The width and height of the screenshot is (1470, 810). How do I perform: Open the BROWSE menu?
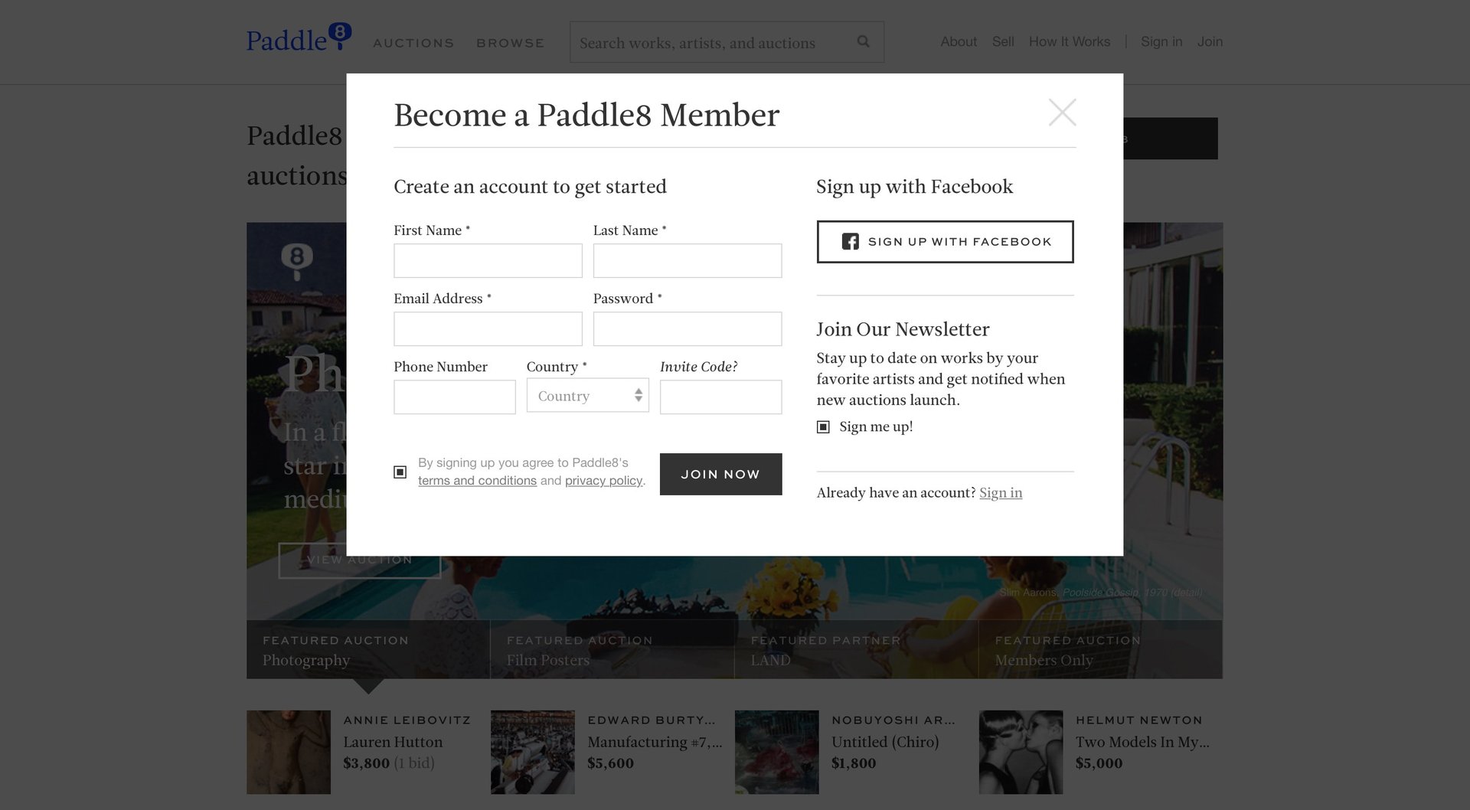(510, 43)
